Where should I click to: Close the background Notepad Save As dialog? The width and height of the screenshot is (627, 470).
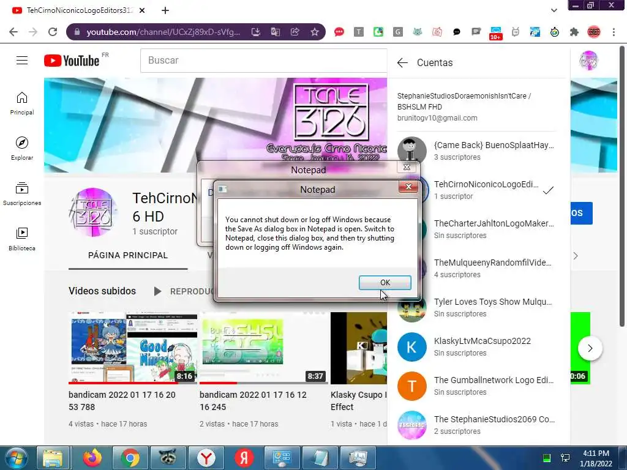pos(407,167)
